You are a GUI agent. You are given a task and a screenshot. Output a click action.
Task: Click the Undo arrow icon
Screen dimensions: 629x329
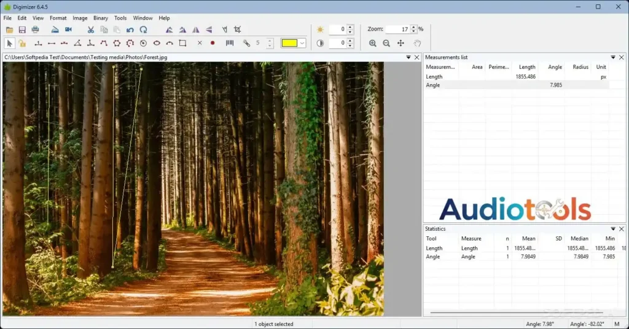coord(130,29)
